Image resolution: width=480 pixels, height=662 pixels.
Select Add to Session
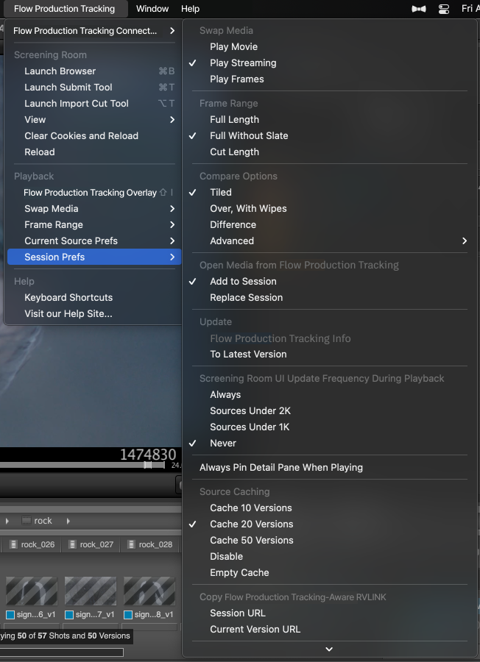(x=330, y=281)
